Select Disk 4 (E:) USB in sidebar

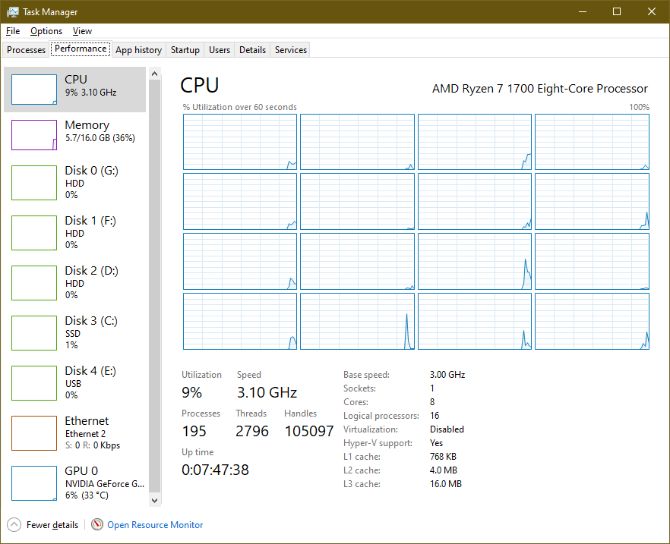click(x=74, y=382)
